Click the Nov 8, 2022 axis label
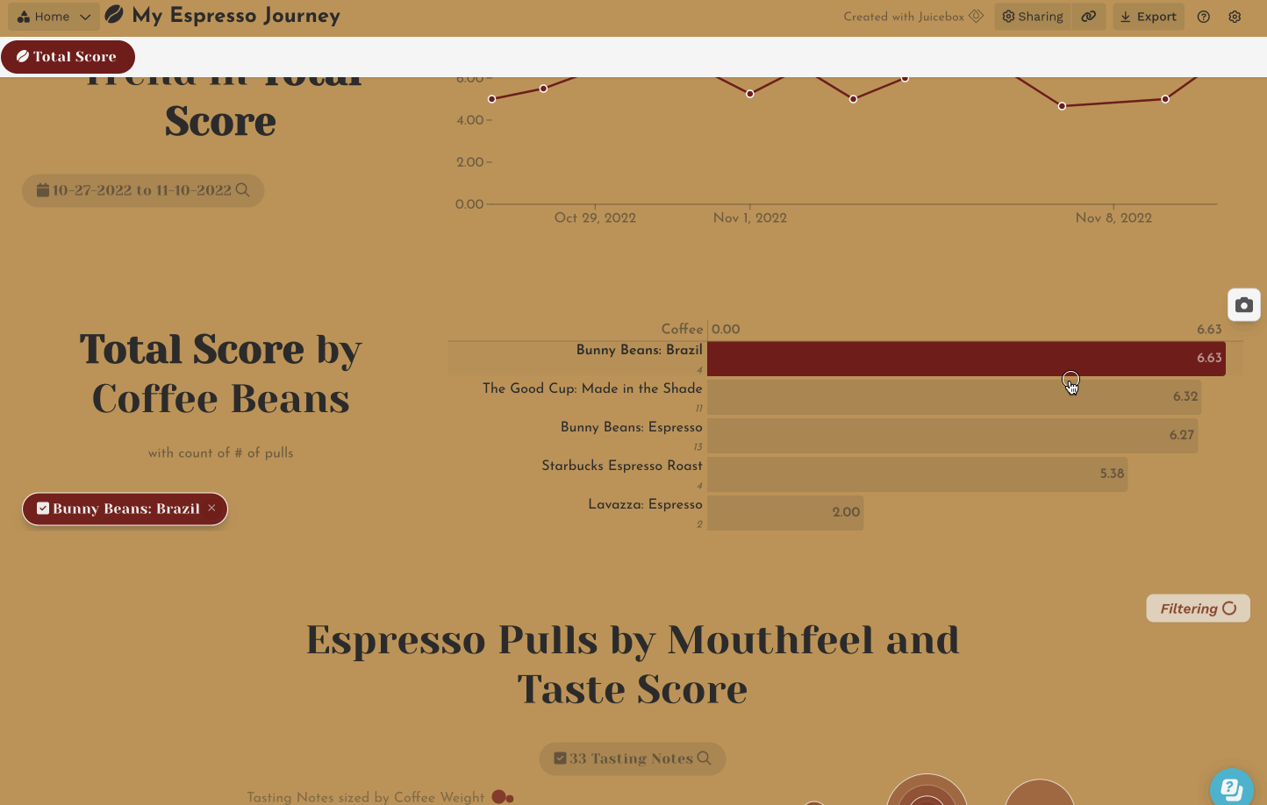 click(x=1113, y=218)
